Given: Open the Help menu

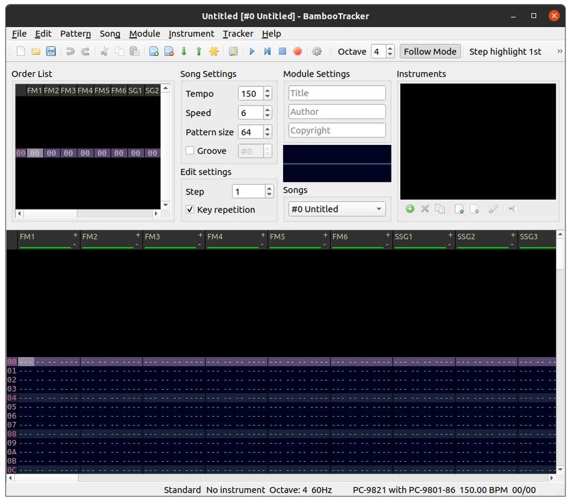Looking at the screenshot, I should coord(271,34).
